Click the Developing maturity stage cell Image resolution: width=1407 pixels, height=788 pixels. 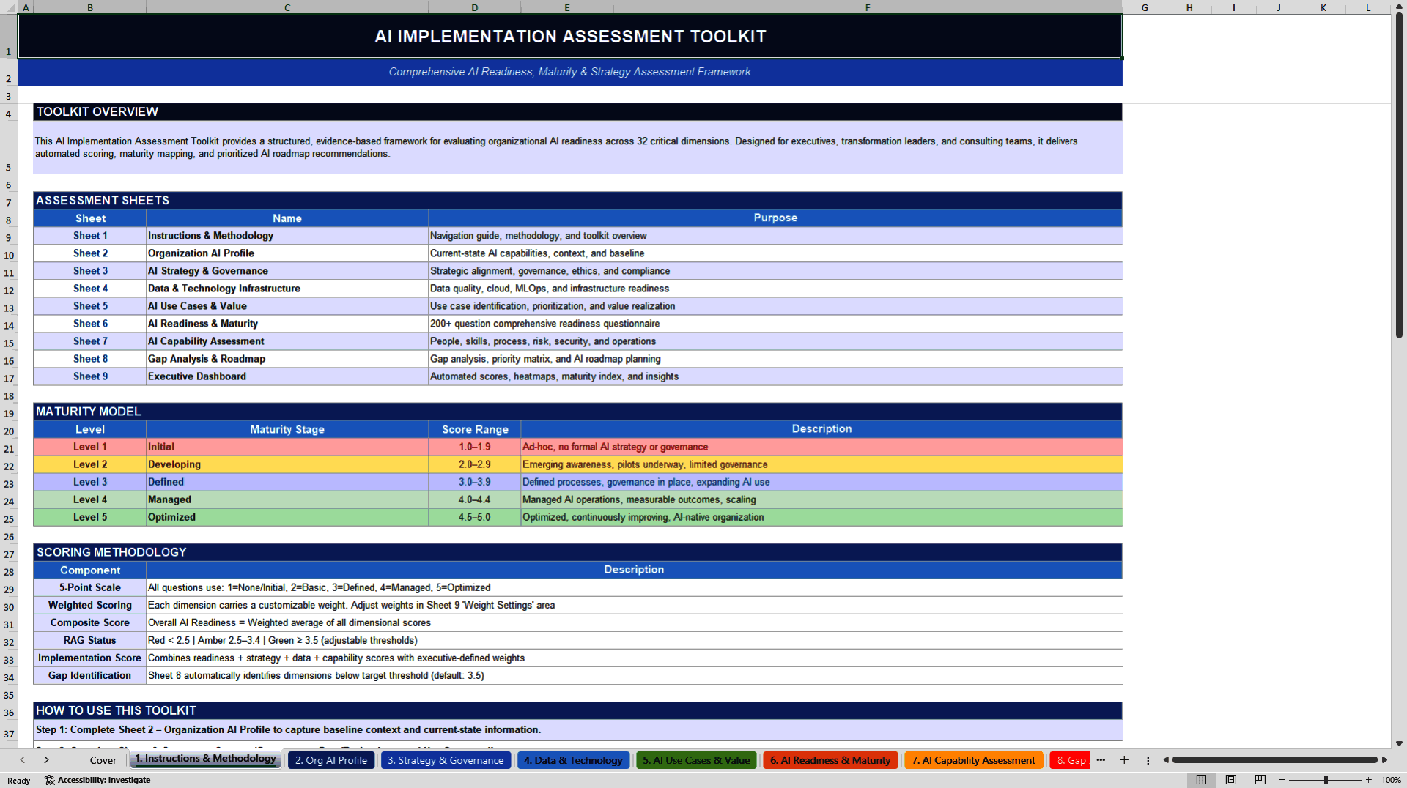287,464
